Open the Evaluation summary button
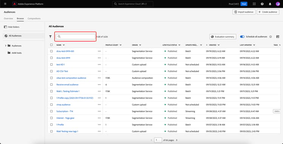The width and height of the screenshot is (283, 144). pyautogui.click(x=223, y=37)
